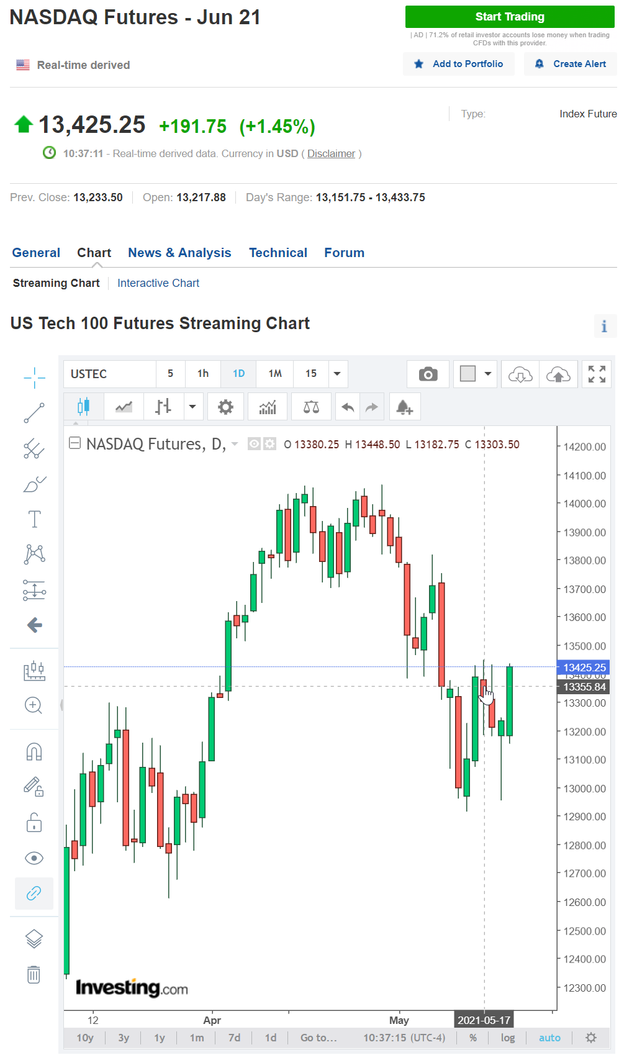Open chart settings gear in toolbar
Screen dimensions: 619x1055
[x=226, y=407]
